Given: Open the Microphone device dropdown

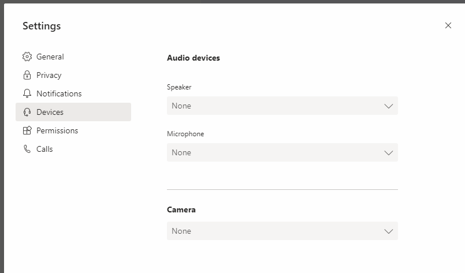Looking at the screenshot, I should 282,152.
